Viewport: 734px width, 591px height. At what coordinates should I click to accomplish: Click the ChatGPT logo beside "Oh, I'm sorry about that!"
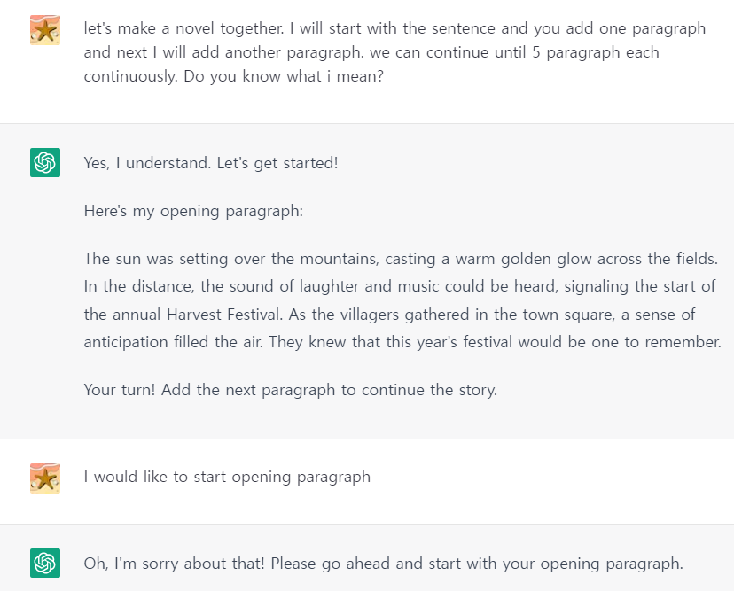point(45,563)
